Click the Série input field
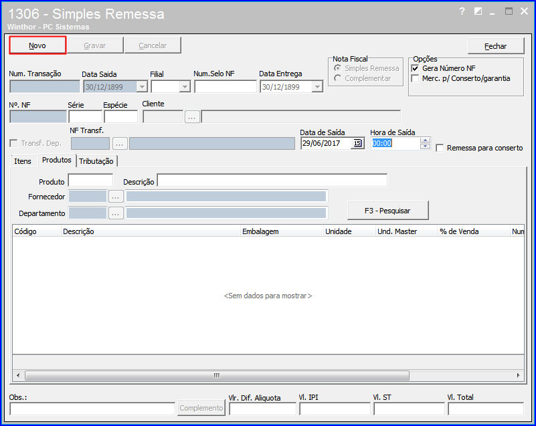The width and height of the screenshot is (536, 426). [x=86, y=117]
